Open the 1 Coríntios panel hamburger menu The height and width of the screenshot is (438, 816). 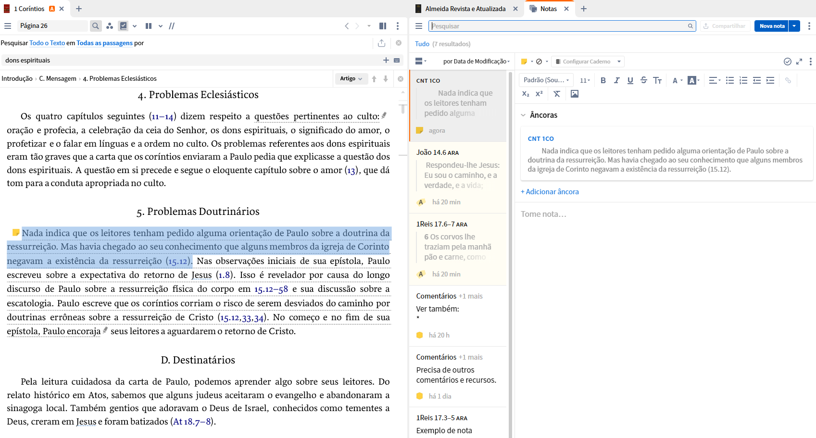[x=8, y=26]
